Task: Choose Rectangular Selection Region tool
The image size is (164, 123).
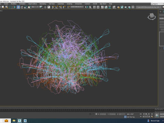Action: [x=10, y=7]
